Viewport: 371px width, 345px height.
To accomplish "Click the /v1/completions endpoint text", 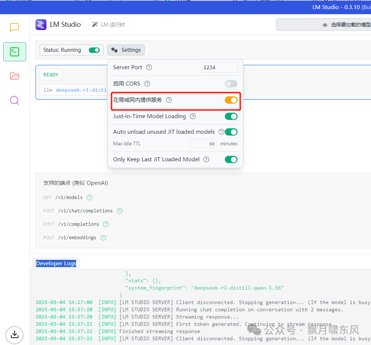I will pos(79,224).
